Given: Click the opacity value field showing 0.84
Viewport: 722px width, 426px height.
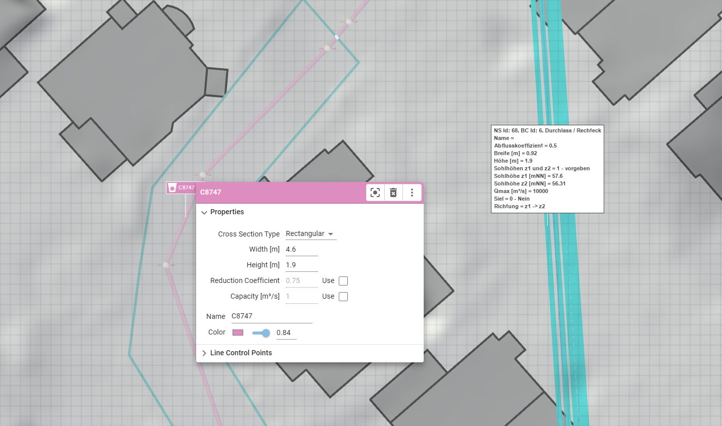Looking at the screenshot, I should click(x=286, y=333).
